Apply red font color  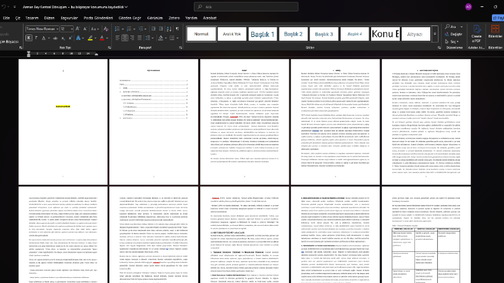point(102,38)
